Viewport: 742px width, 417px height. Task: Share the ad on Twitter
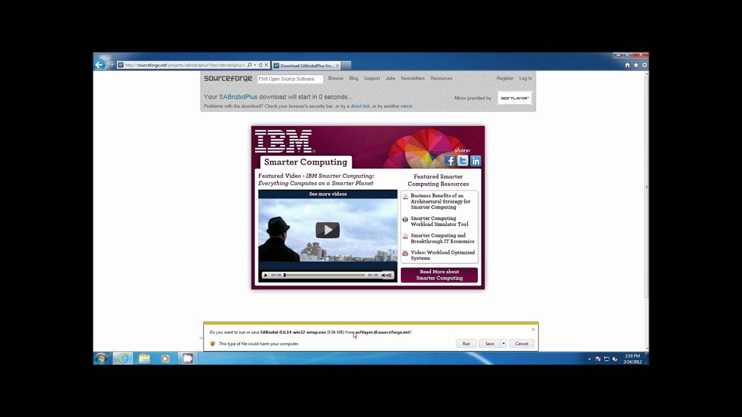[x=463, y=161]
